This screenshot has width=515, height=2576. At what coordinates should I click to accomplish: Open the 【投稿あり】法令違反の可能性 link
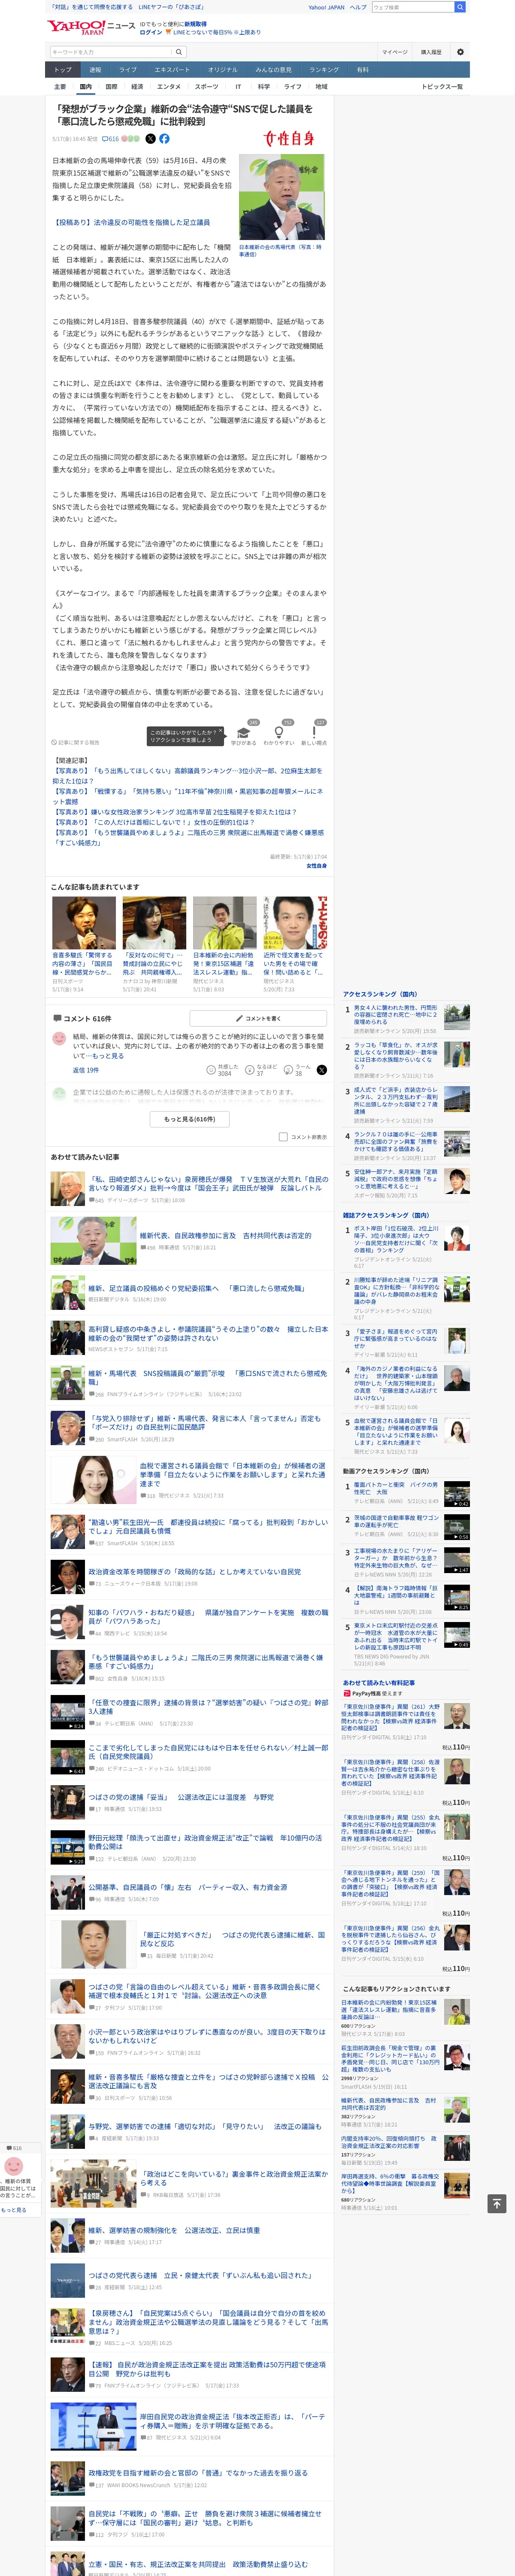(x=132, y=223)
